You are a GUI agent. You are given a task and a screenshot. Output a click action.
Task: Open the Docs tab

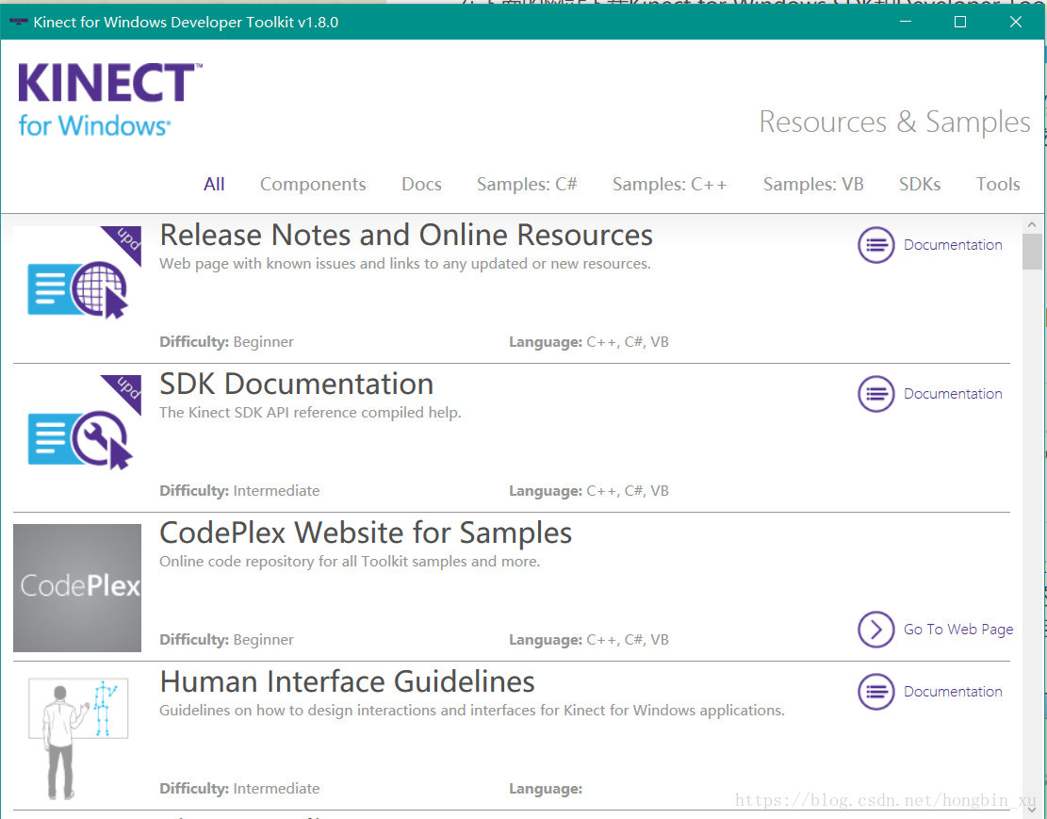(421, 185)
